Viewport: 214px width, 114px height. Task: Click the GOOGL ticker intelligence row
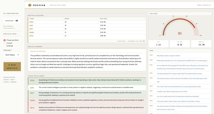pyautogui.click(x=87, y=101)
